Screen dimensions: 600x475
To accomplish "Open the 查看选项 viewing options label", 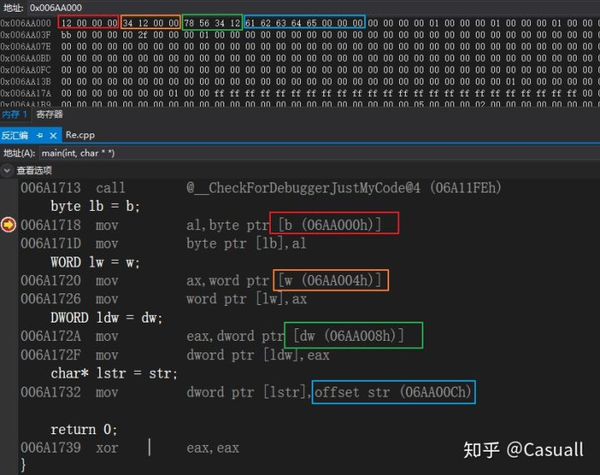I will tap(34, 170).
